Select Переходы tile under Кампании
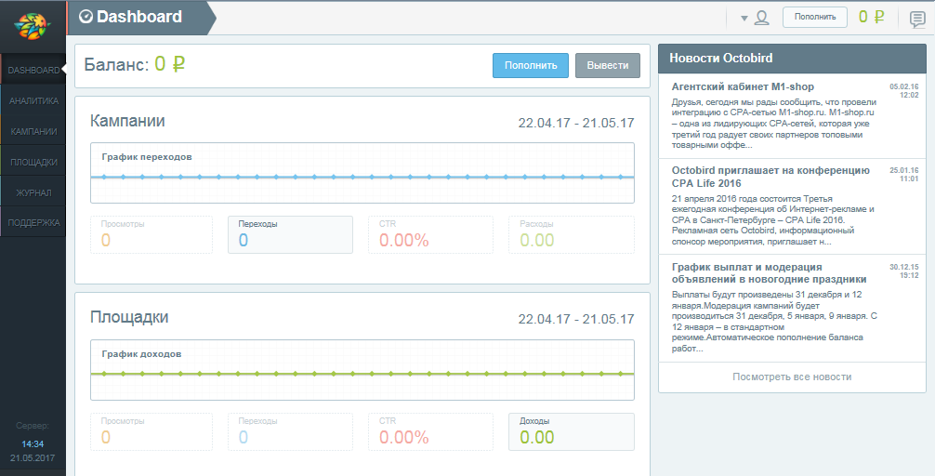Viewport: 935px width, 476px height. (290, 234)
